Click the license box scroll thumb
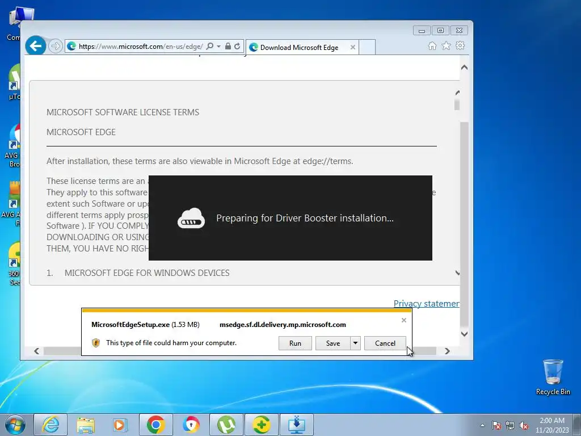 [457, 105]
